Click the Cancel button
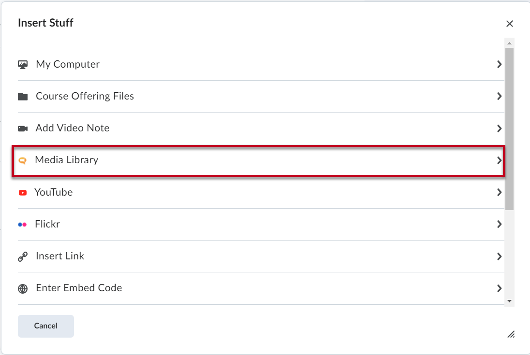 tap(46, 326)
